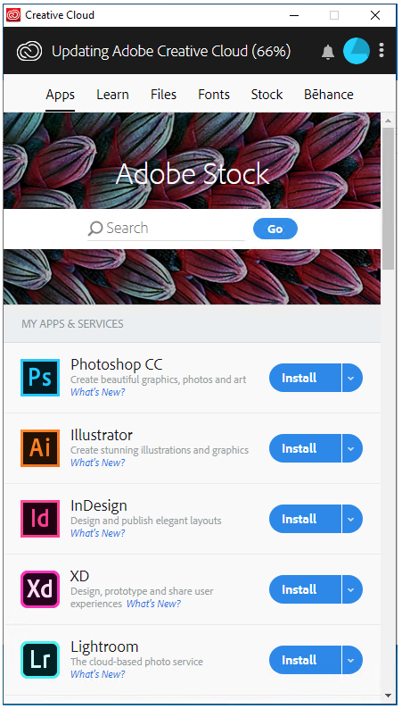The image size is (402, 709).
Task: Open Photoshop CC What's New link
Action: click(98, 392)
